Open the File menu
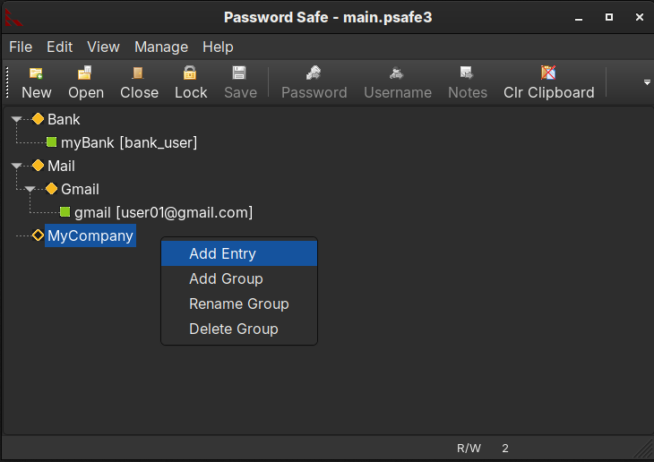Image resolution: width=654 pixels, height=462 pixels. pyautogui.click(x=21, y=47)
